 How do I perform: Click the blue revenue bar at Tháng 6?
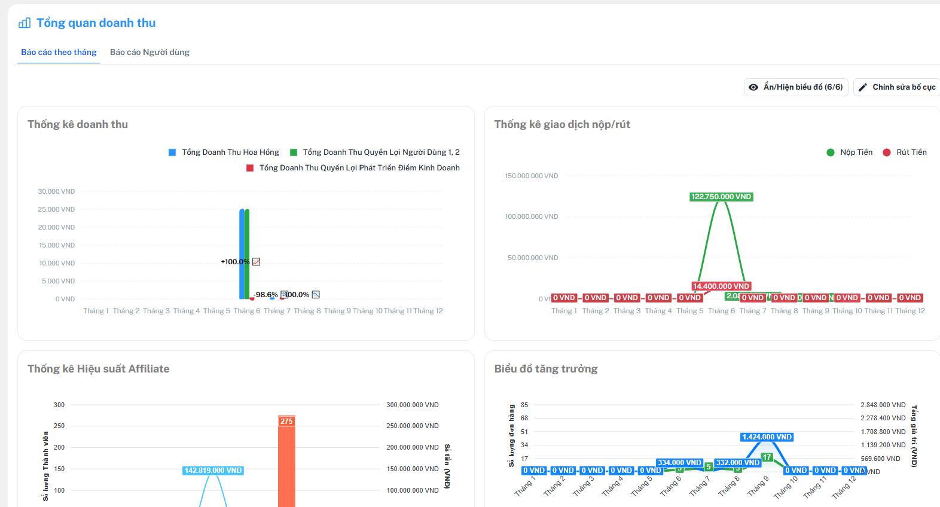(242, 254)
